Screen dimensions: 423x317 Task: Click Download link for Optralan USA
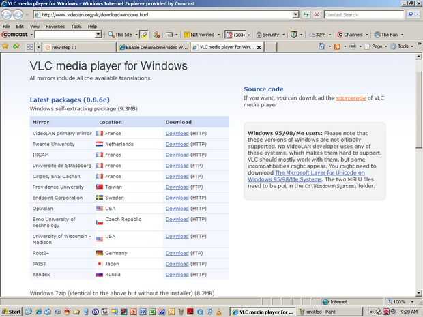click(177, 209)
